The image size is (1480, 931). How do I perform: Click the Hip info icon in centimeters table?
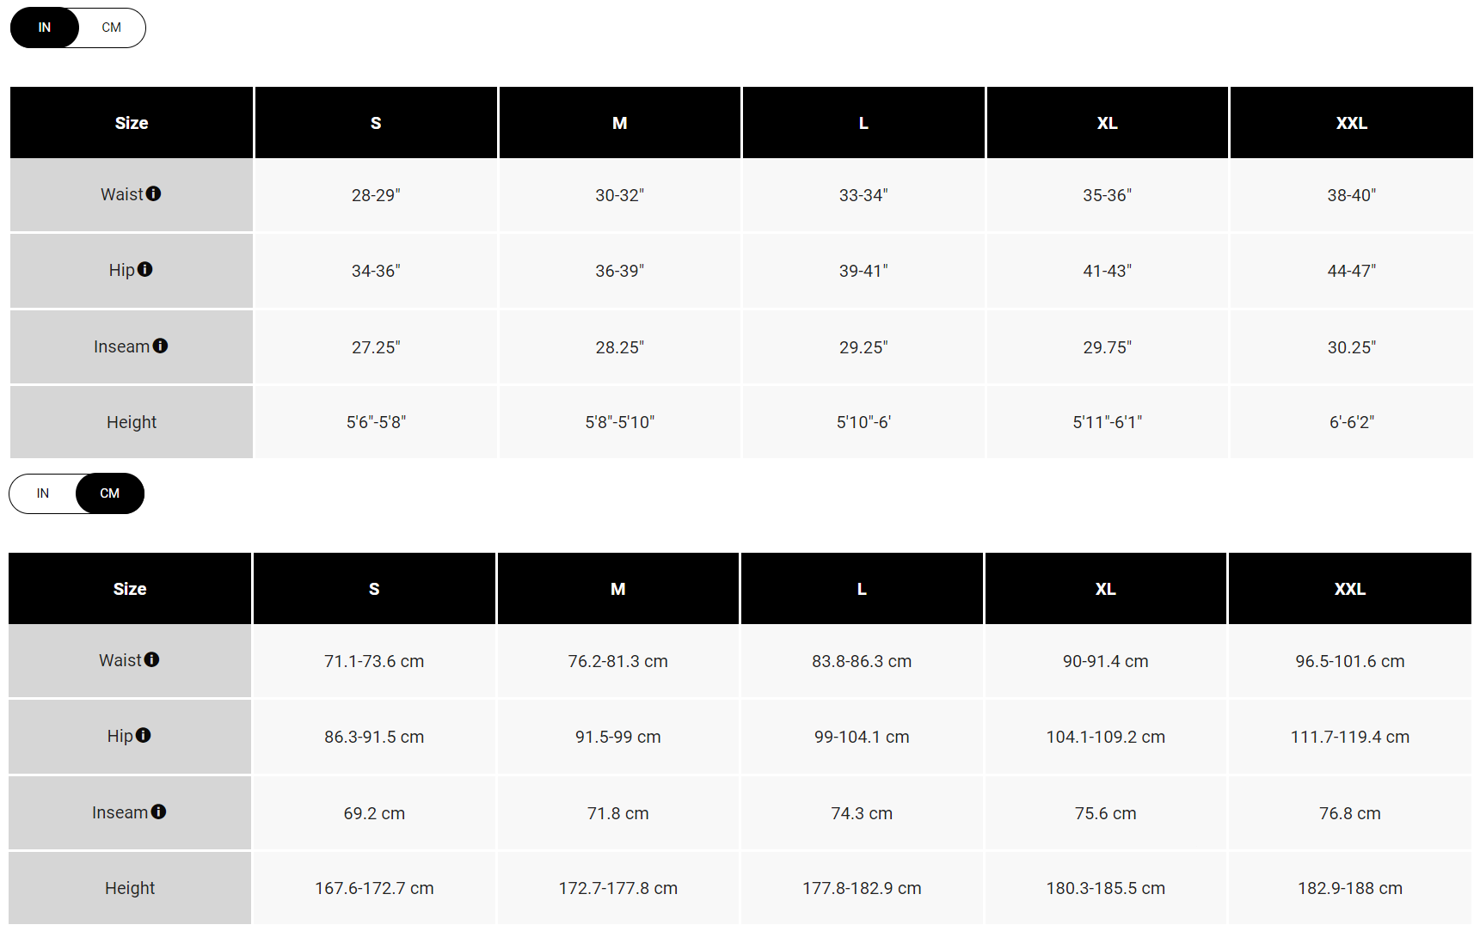[144, 736]
